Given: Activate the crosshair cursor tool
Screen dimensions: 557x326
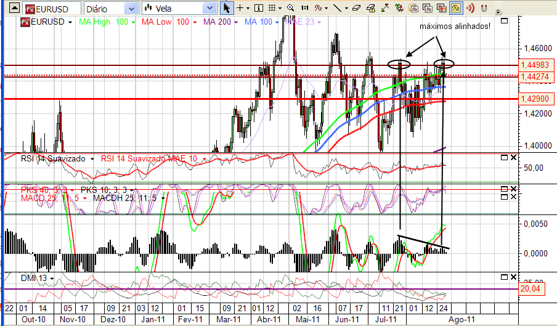Looking at the screenshot, I should (x=240, y=8).
